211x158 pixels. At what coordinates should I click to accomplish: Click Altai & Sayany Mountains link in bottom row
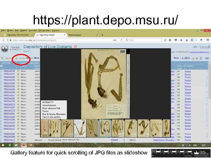[x=164, y=140]
